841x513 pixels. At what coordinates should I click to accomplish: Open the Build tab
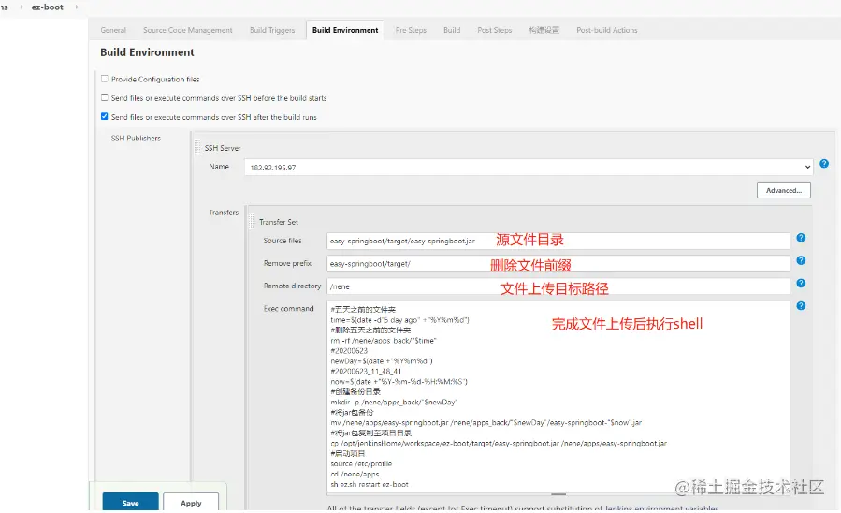[x=452, y=30]
